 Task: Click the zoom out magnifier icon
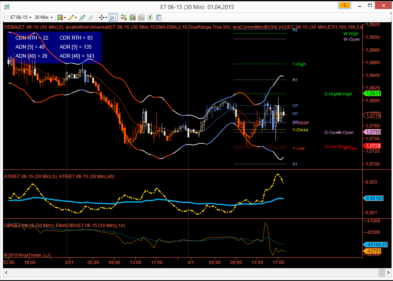[91, 17]
